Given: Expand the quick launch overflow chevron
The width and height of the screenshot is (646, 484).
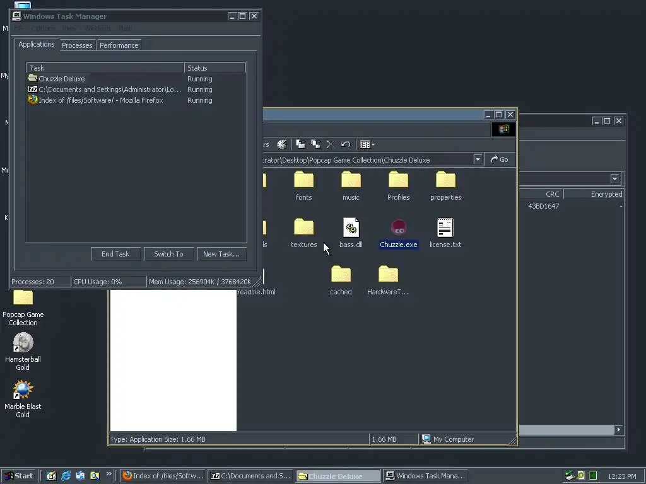Looking at the screenshot, I should click(x=109, y=474).
